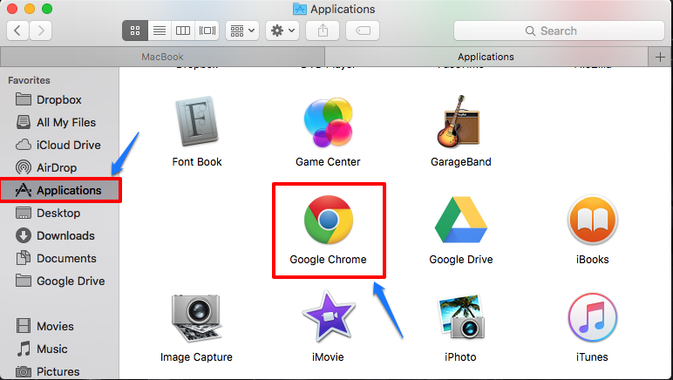673x380 pixels.
Task: Close the Finder window
Action: coord(12,9)
